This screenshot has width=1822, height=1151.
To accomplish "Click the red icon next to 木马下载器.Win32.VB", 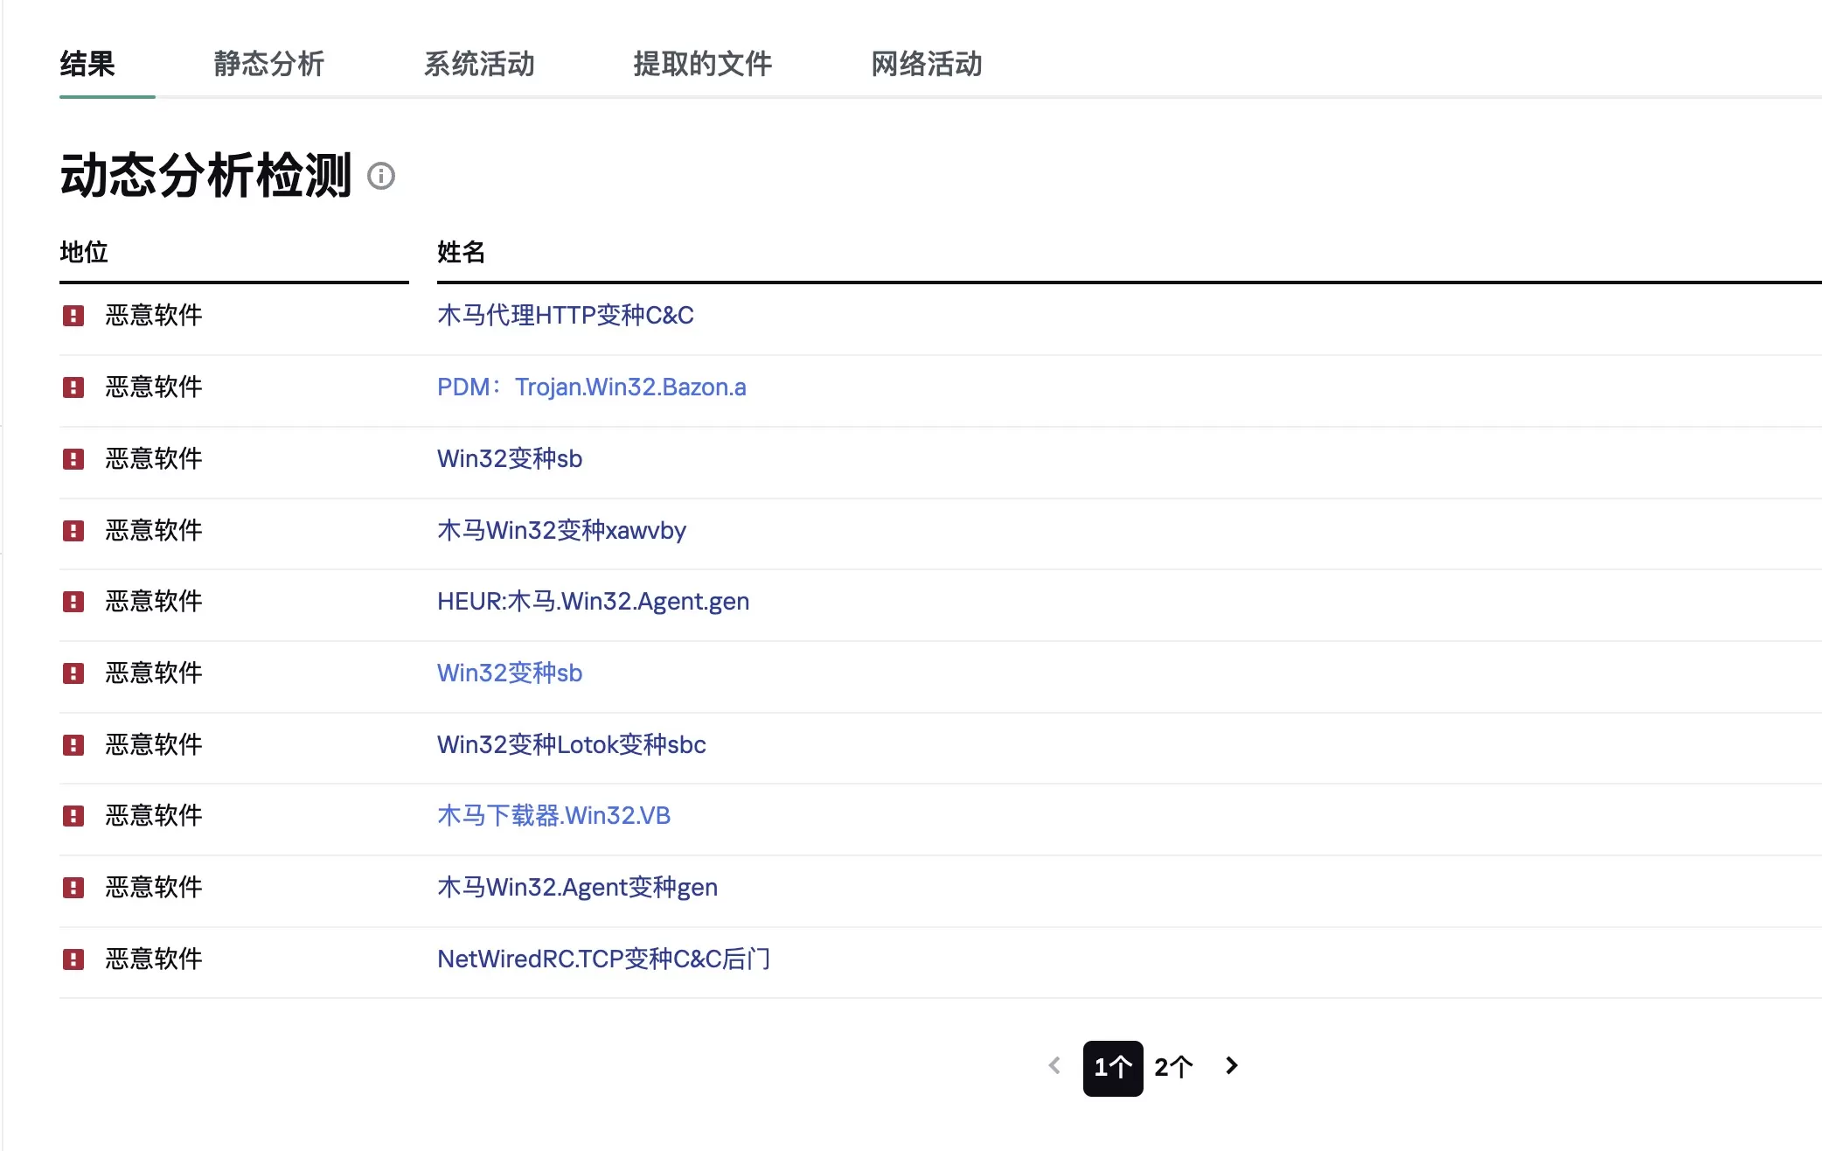I will pyautogui.click(x=73, y=815).
